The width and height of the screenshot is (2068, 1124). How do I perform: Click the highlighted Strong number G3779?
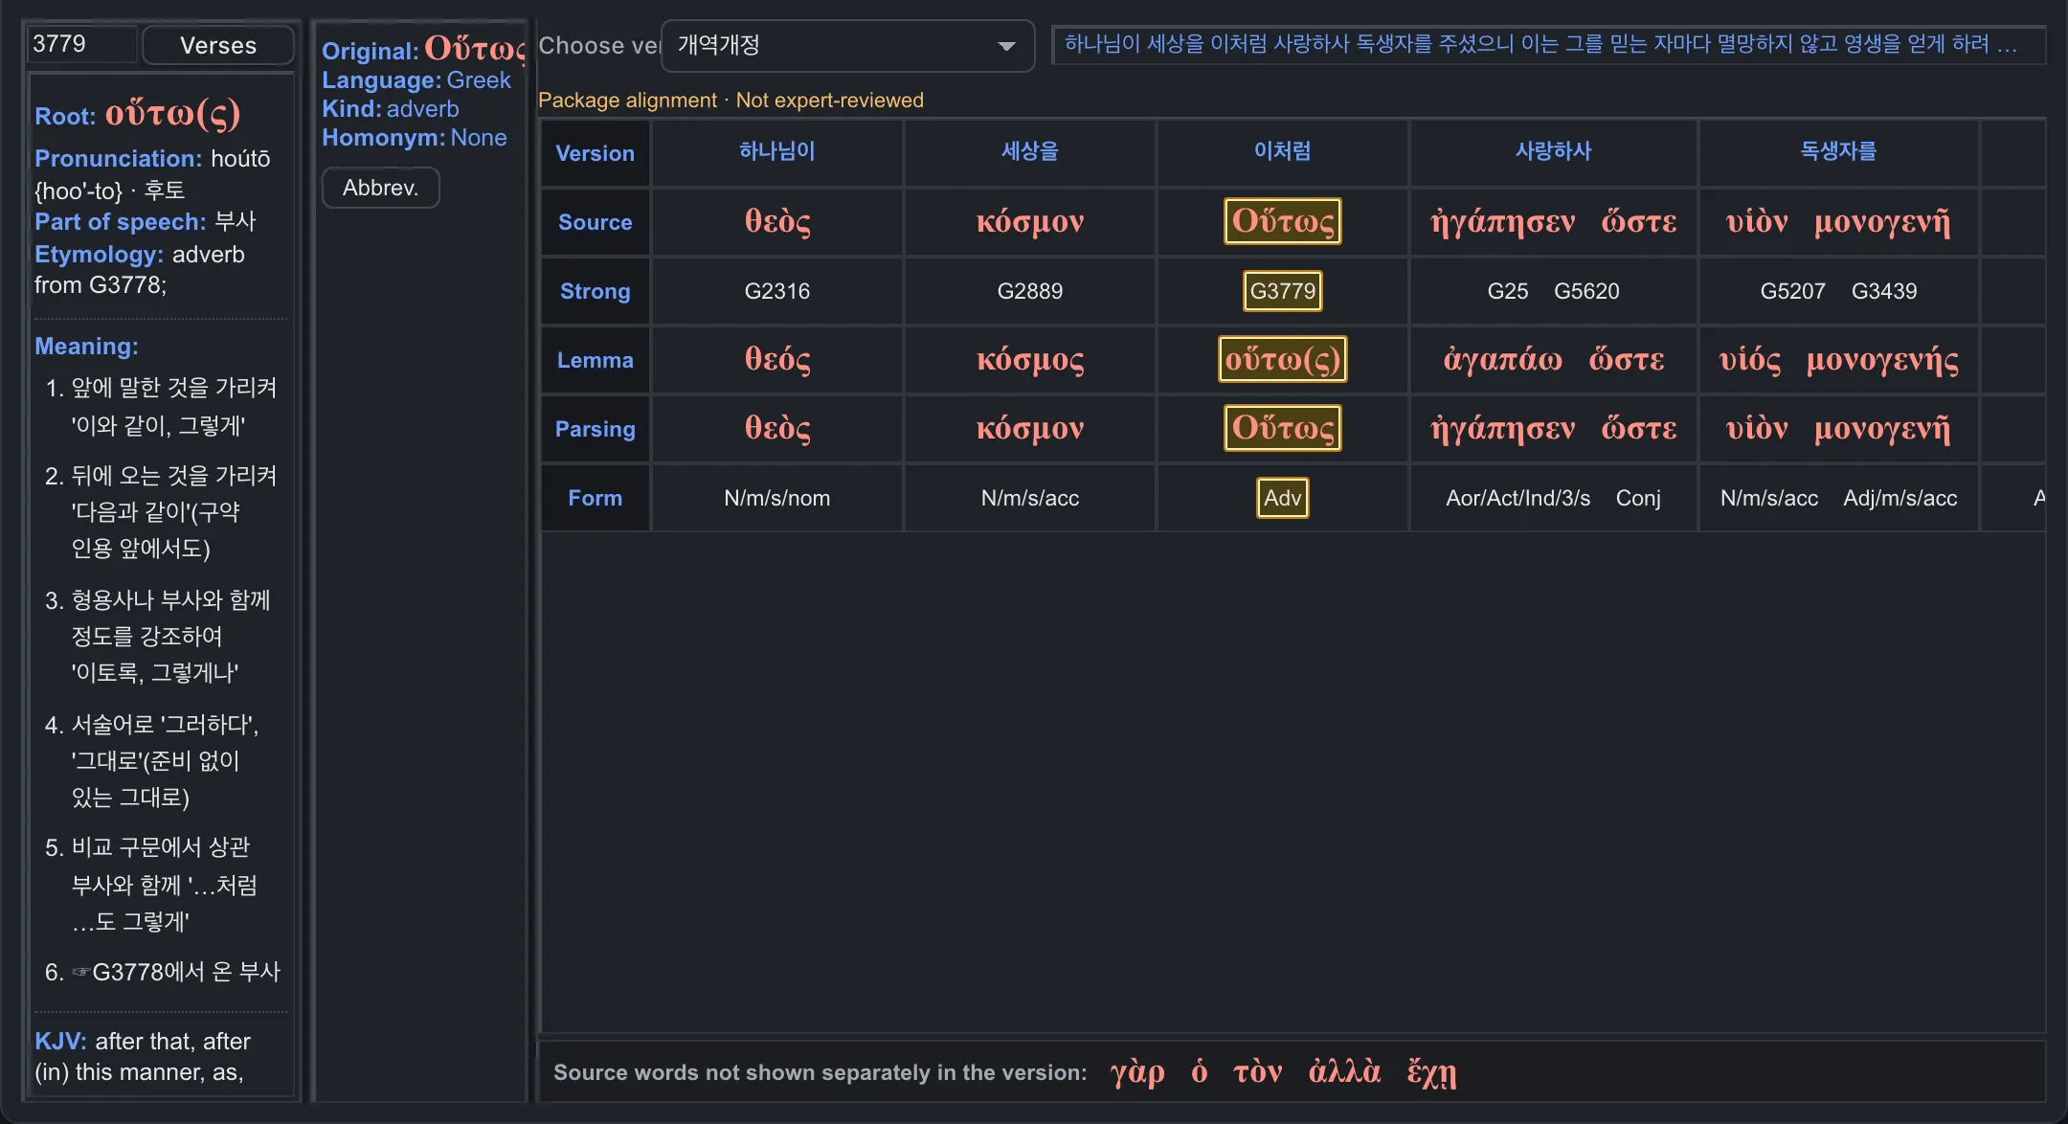pos(1283,291)
